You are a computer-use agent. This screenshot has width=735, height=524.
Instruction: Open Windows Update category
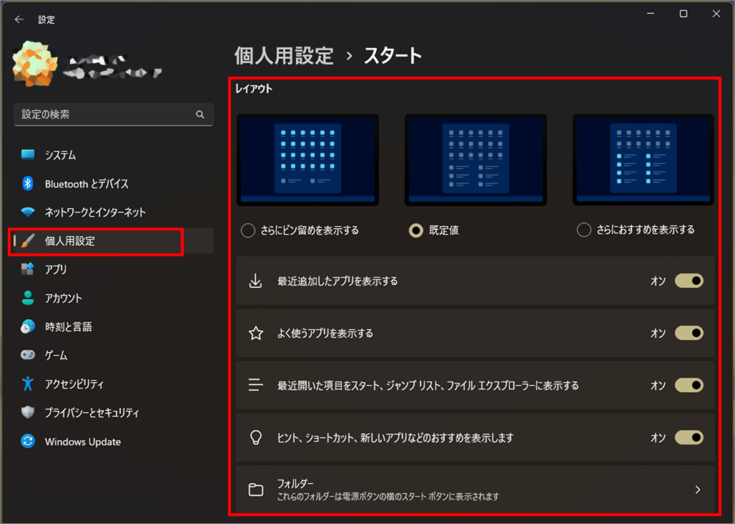tap(114, 441)
